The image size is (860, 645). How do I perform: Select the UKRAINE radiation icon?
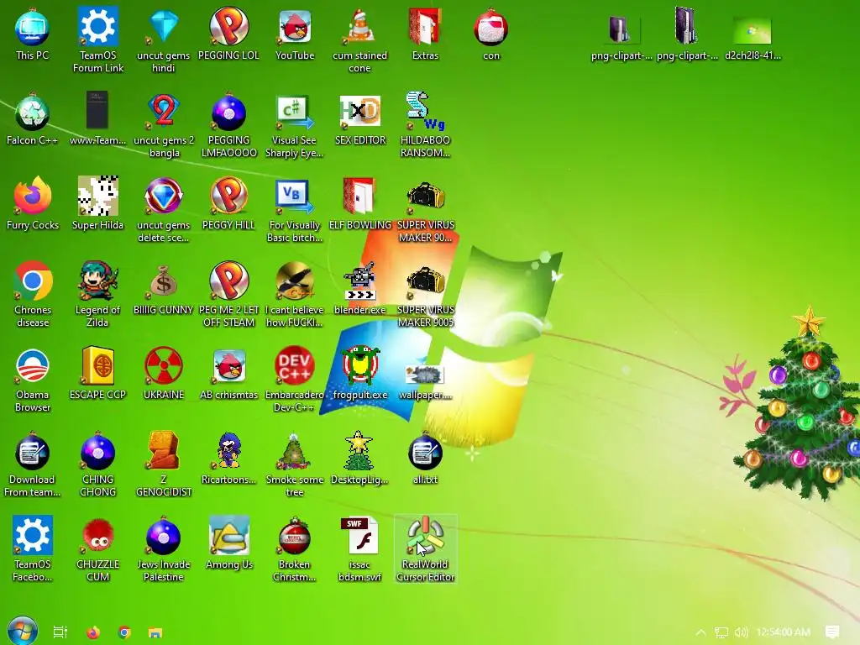(164, 366)
